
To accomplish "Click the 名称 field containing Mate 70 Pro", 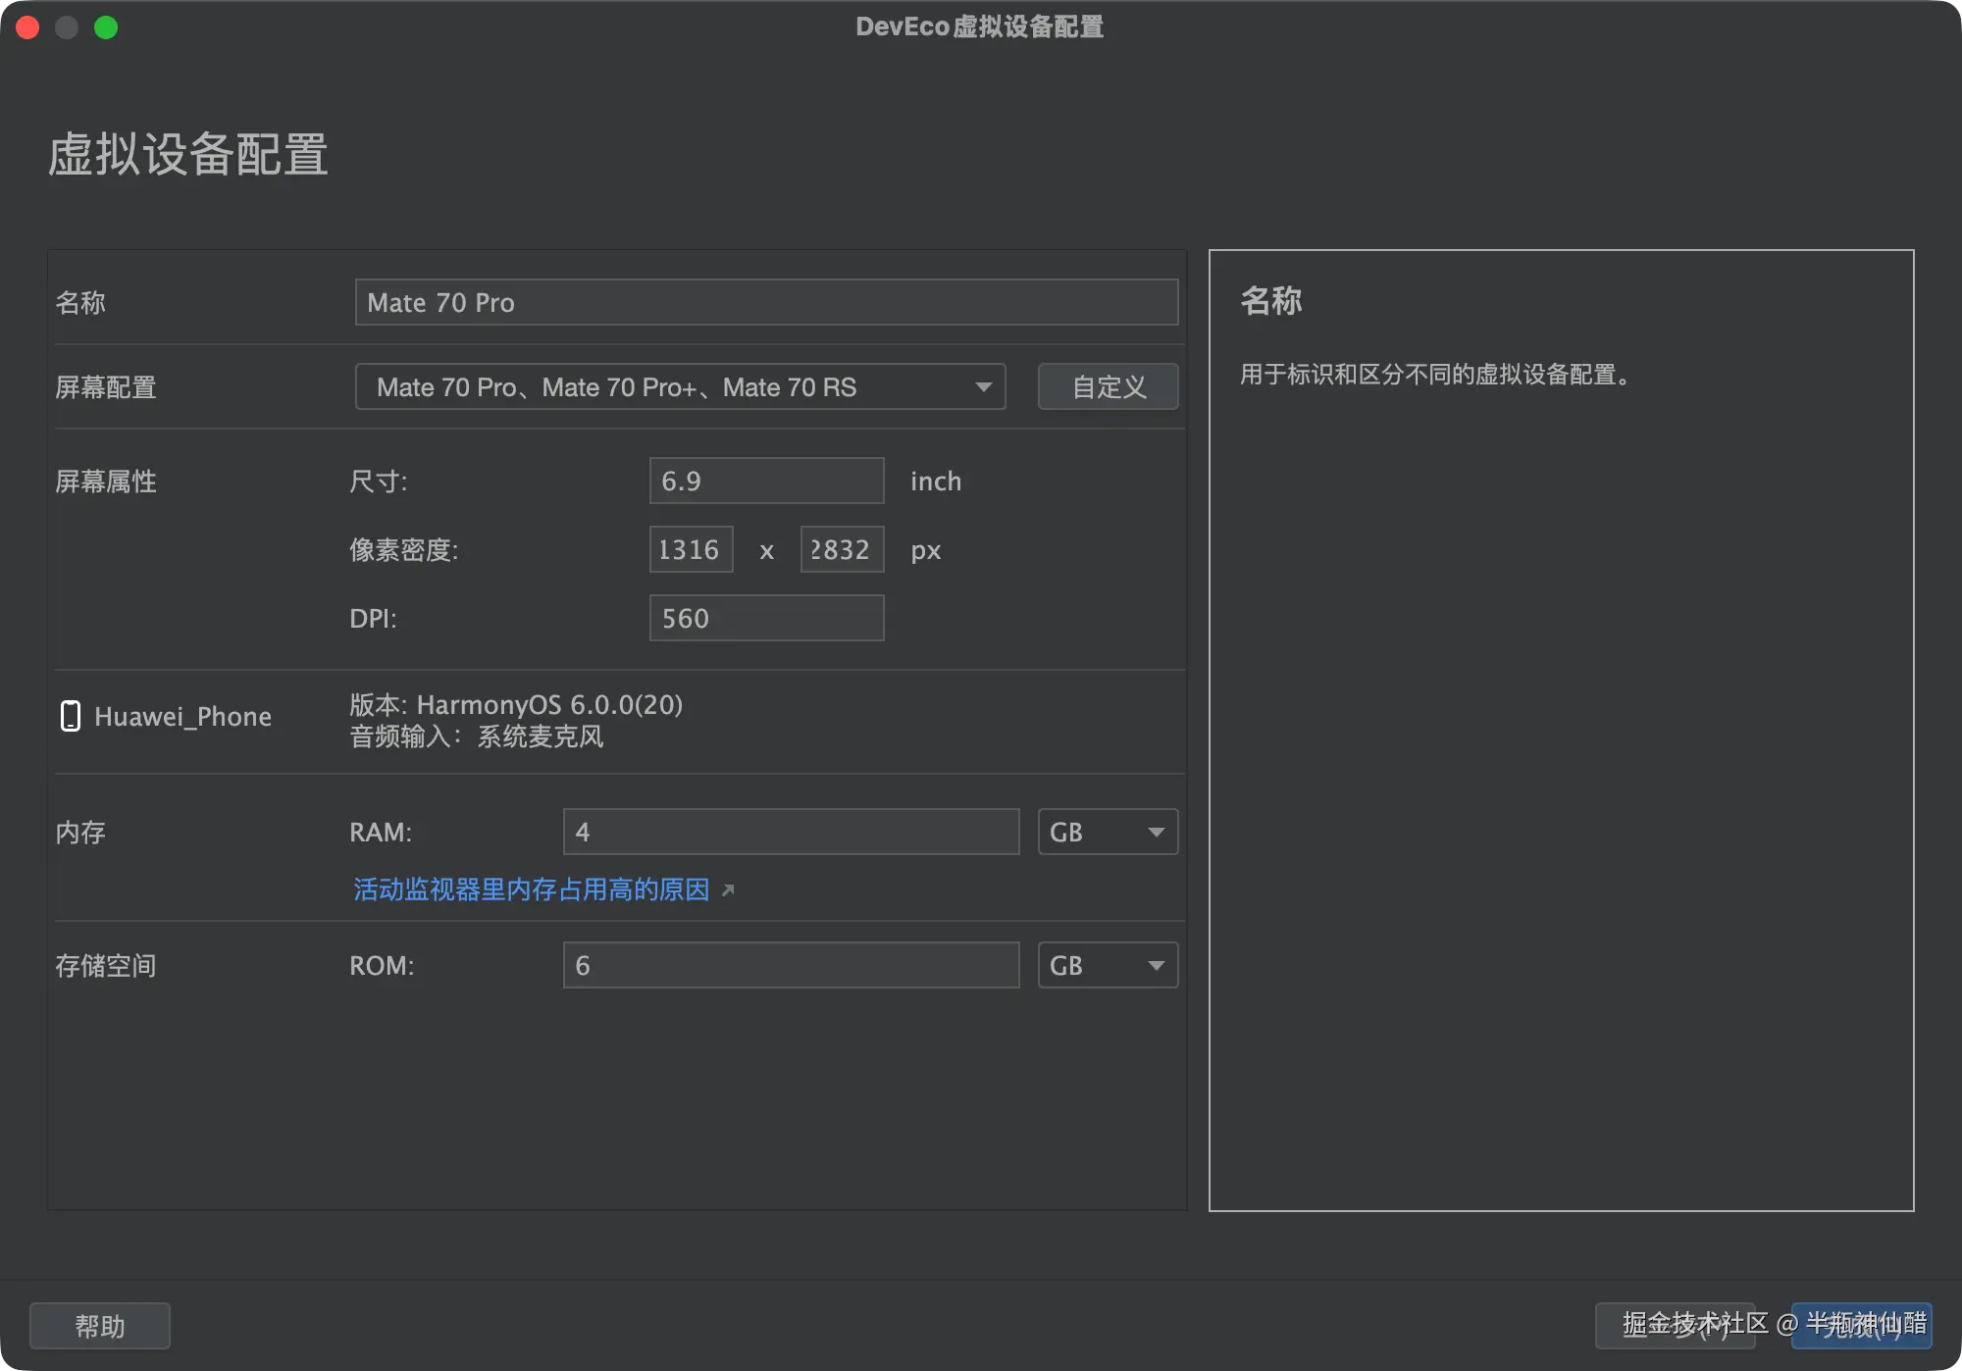I will (766, 302).
